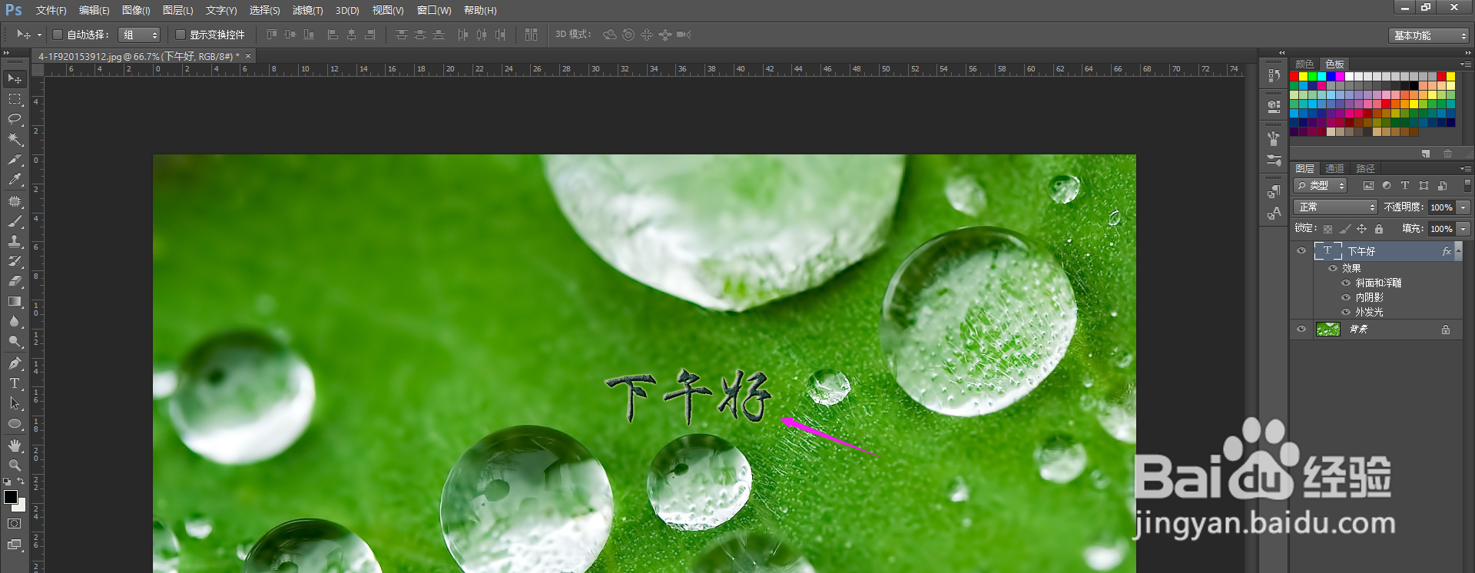This screenshot has width=1475, height=573.
Task: Open the 正常 blend mode dropdown
Action: click(x=1336, y=207)
